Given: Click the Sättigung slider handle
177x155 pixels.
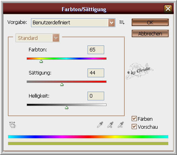Looking at the screenshot, I should point(62,84).
